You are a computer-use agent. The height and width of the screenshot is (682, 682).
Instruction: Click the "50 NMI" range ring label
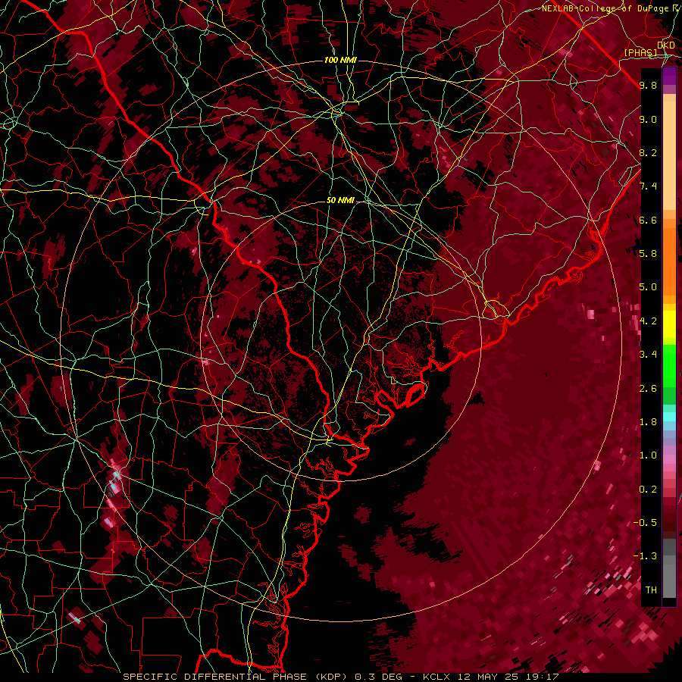point(340,201)
